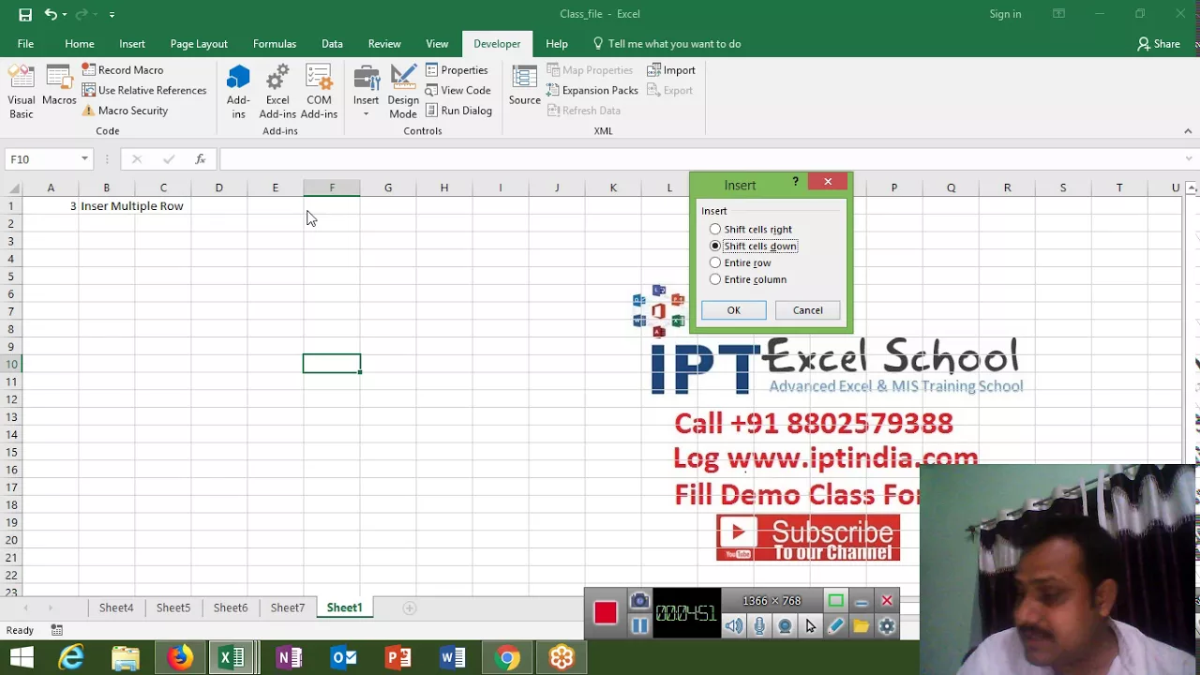Click Run Dialog
1200x675 pixels.
click(x=458, y=111)
